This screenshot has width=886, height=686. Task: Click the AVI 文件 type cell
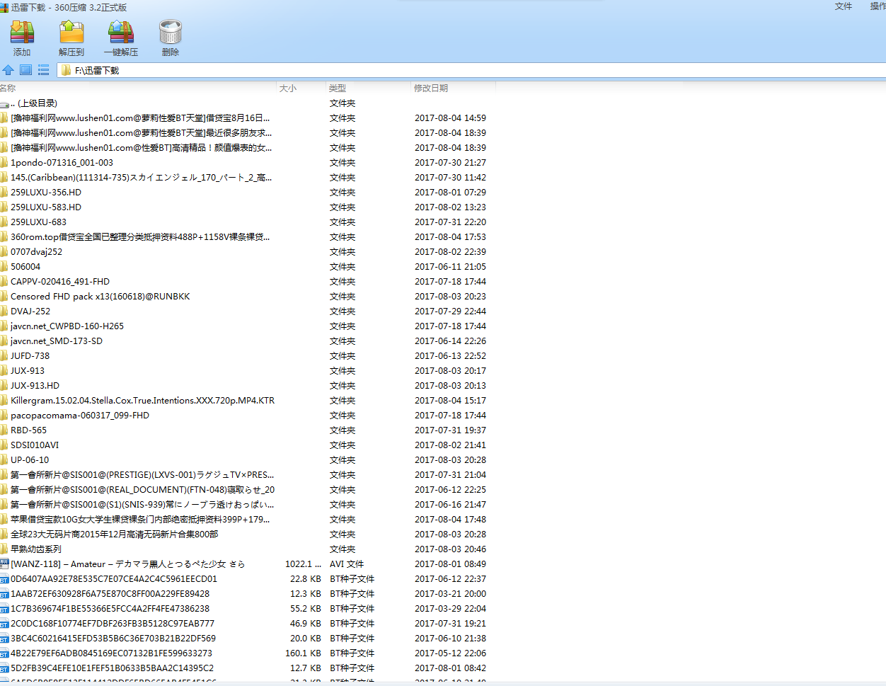[x=347, y=564]
